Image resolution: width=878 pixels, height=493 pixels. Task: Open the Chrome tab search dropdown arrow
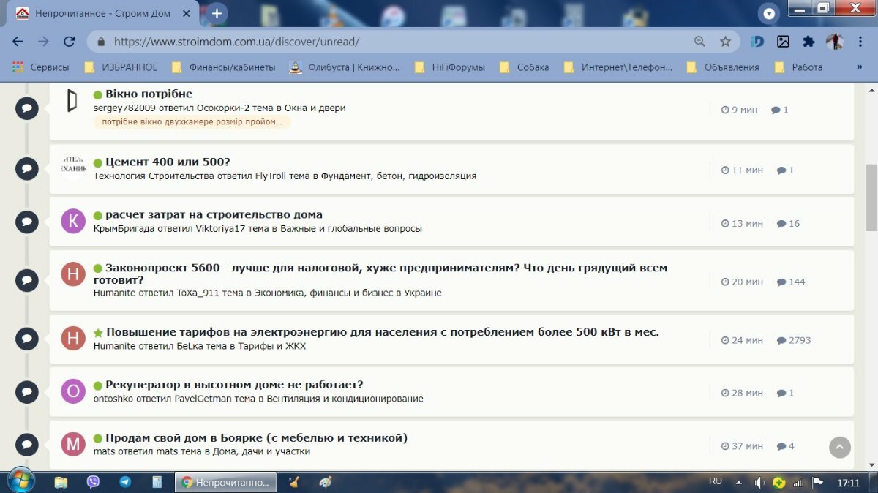768,13
